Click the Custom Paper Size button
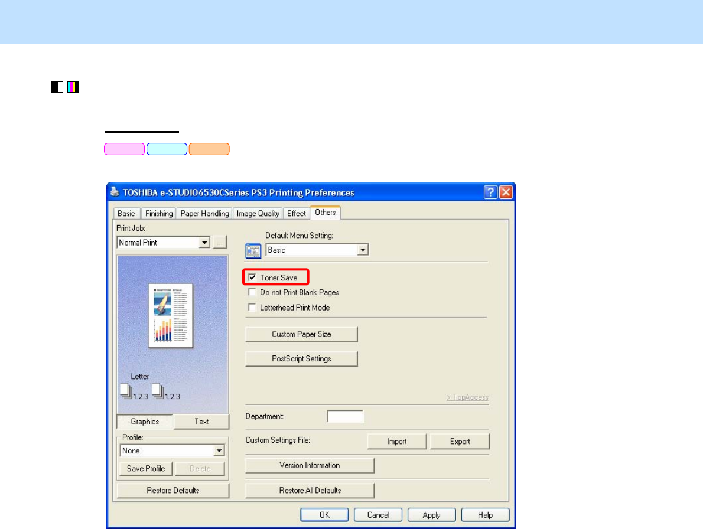Screen dimensions: 703x529 (301, 334)
